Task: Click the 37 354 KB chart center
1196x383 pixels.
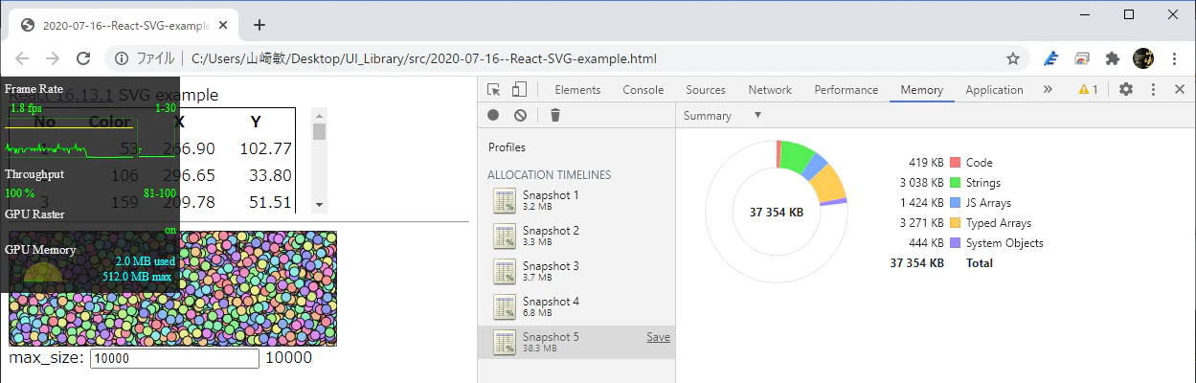Action: [776, 212]
